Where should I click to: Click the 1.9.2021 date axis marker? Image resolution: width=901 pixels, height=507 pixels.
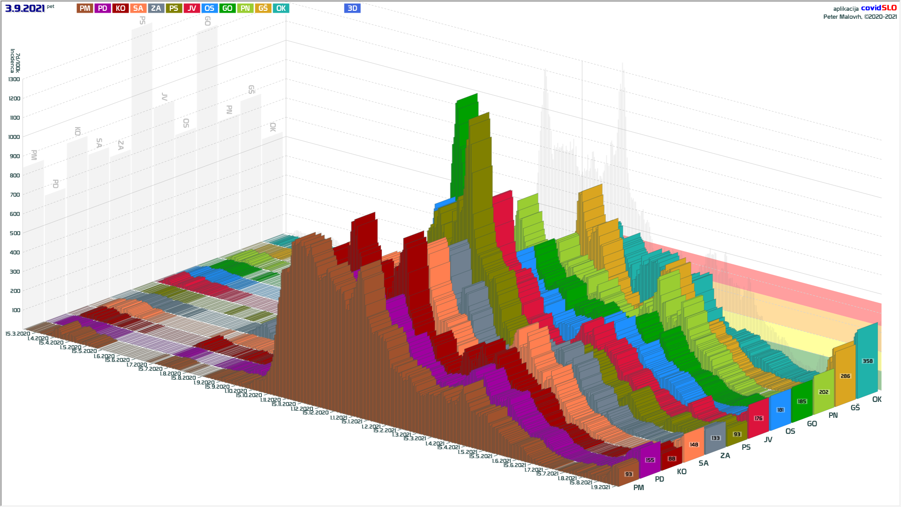600,487
